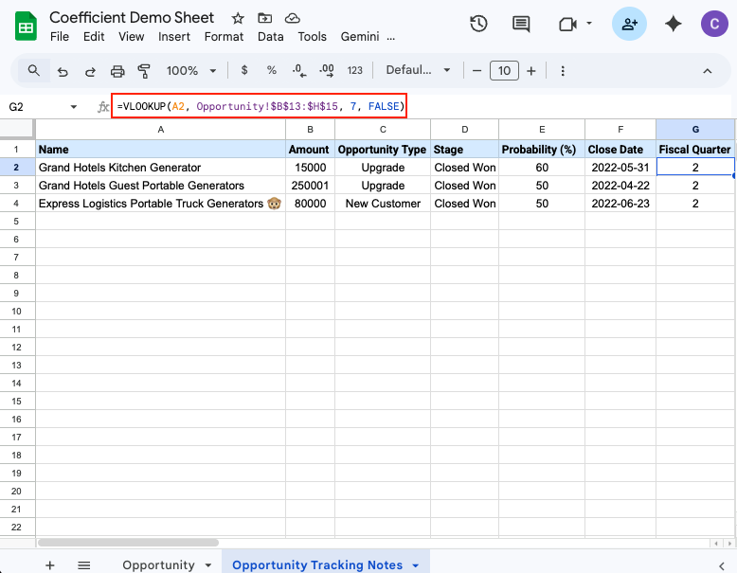The width and height of the screenshot is (737, 573).
Task: Open the 100% zoom dropdown
Action: (190, 71)
